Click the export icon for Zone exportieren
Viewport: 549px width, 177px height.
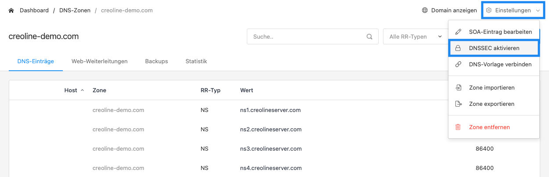[x=458, y=104]
